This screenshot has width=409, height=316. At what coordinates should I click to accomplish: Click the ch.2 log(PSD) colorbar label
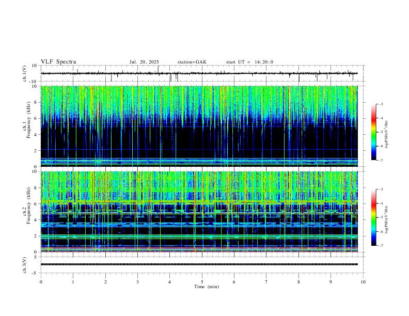[387, 220]
